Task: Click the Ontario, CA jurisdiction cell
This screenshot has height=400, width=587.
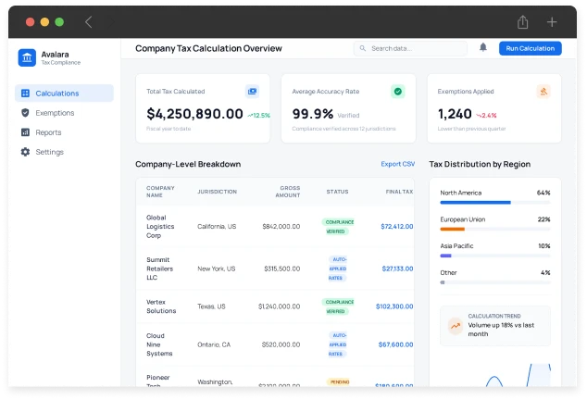Action: pyautogui.click(x=214, y=344)
